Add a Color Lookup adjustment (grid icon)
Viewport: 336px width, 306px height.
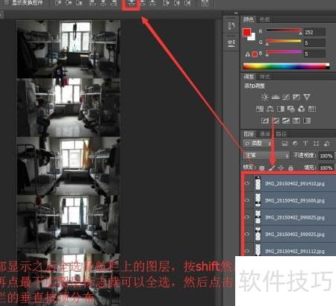[312, 109]
